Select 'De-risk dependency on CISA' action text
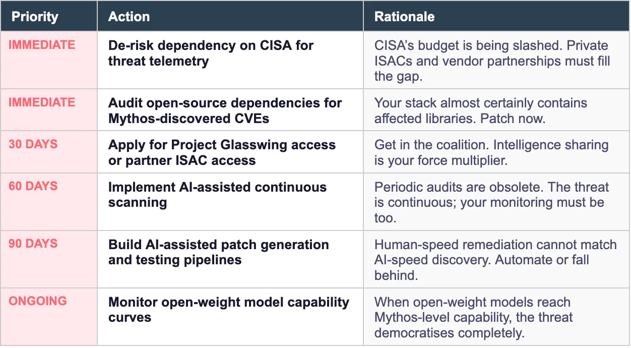Screen dimensions: 631x348 211,53
